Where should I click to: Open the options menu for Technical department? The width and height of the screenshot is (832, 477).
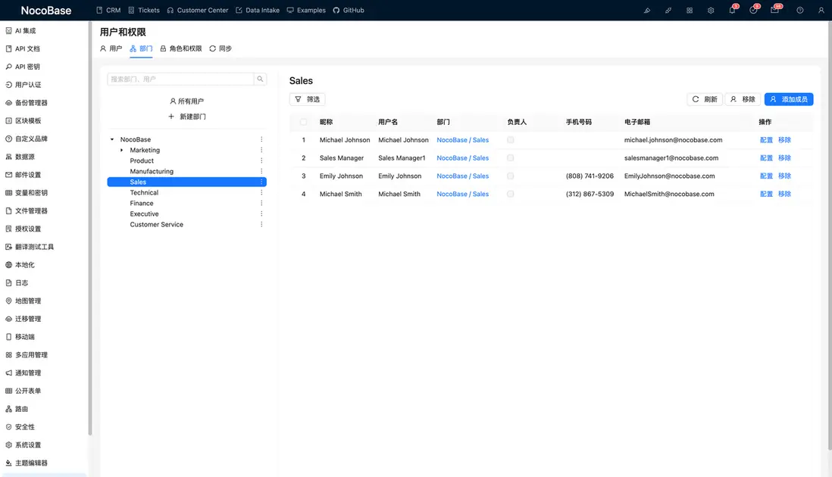point(261,192)
